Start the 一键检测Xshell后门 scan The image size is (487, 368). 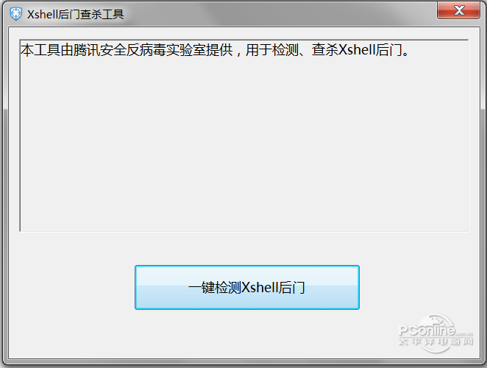pos(247,287)
